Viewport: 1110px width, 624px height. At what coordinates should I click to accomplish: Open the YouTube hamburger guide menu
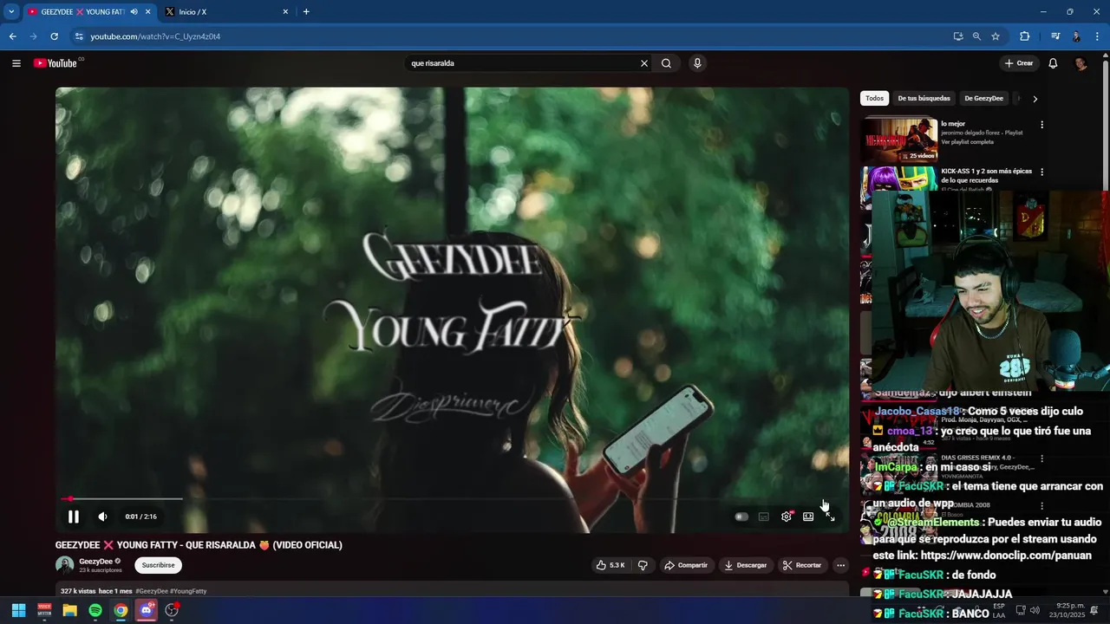pos(16,63)
